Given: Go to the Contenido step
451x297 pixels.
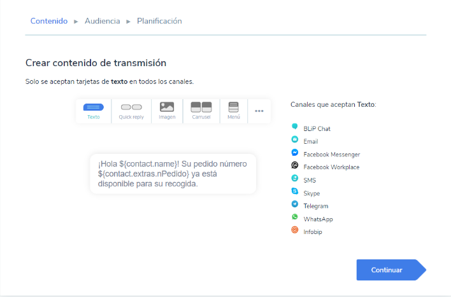Looking at the screenshot, I should [49, 21].
